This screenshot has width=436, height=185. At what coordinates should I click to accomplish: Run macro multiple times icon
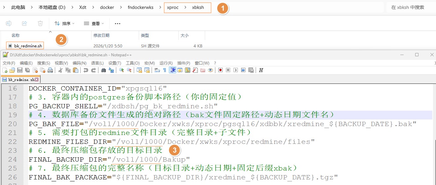point(243,70)
